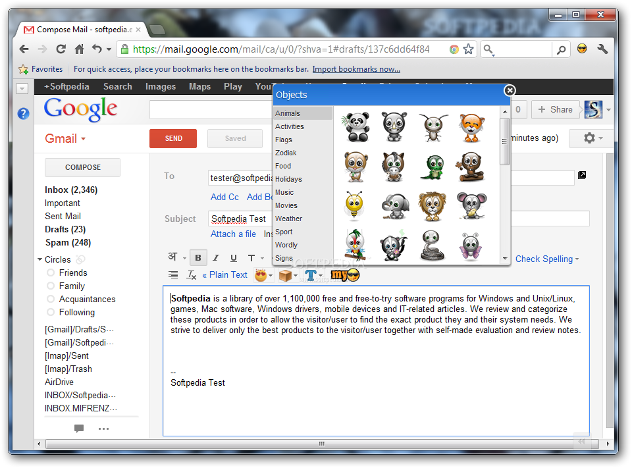Viewport: 632px width, 468px height.
Task: Open the smiley emoticons toolbar button
Action: point(263,275)
